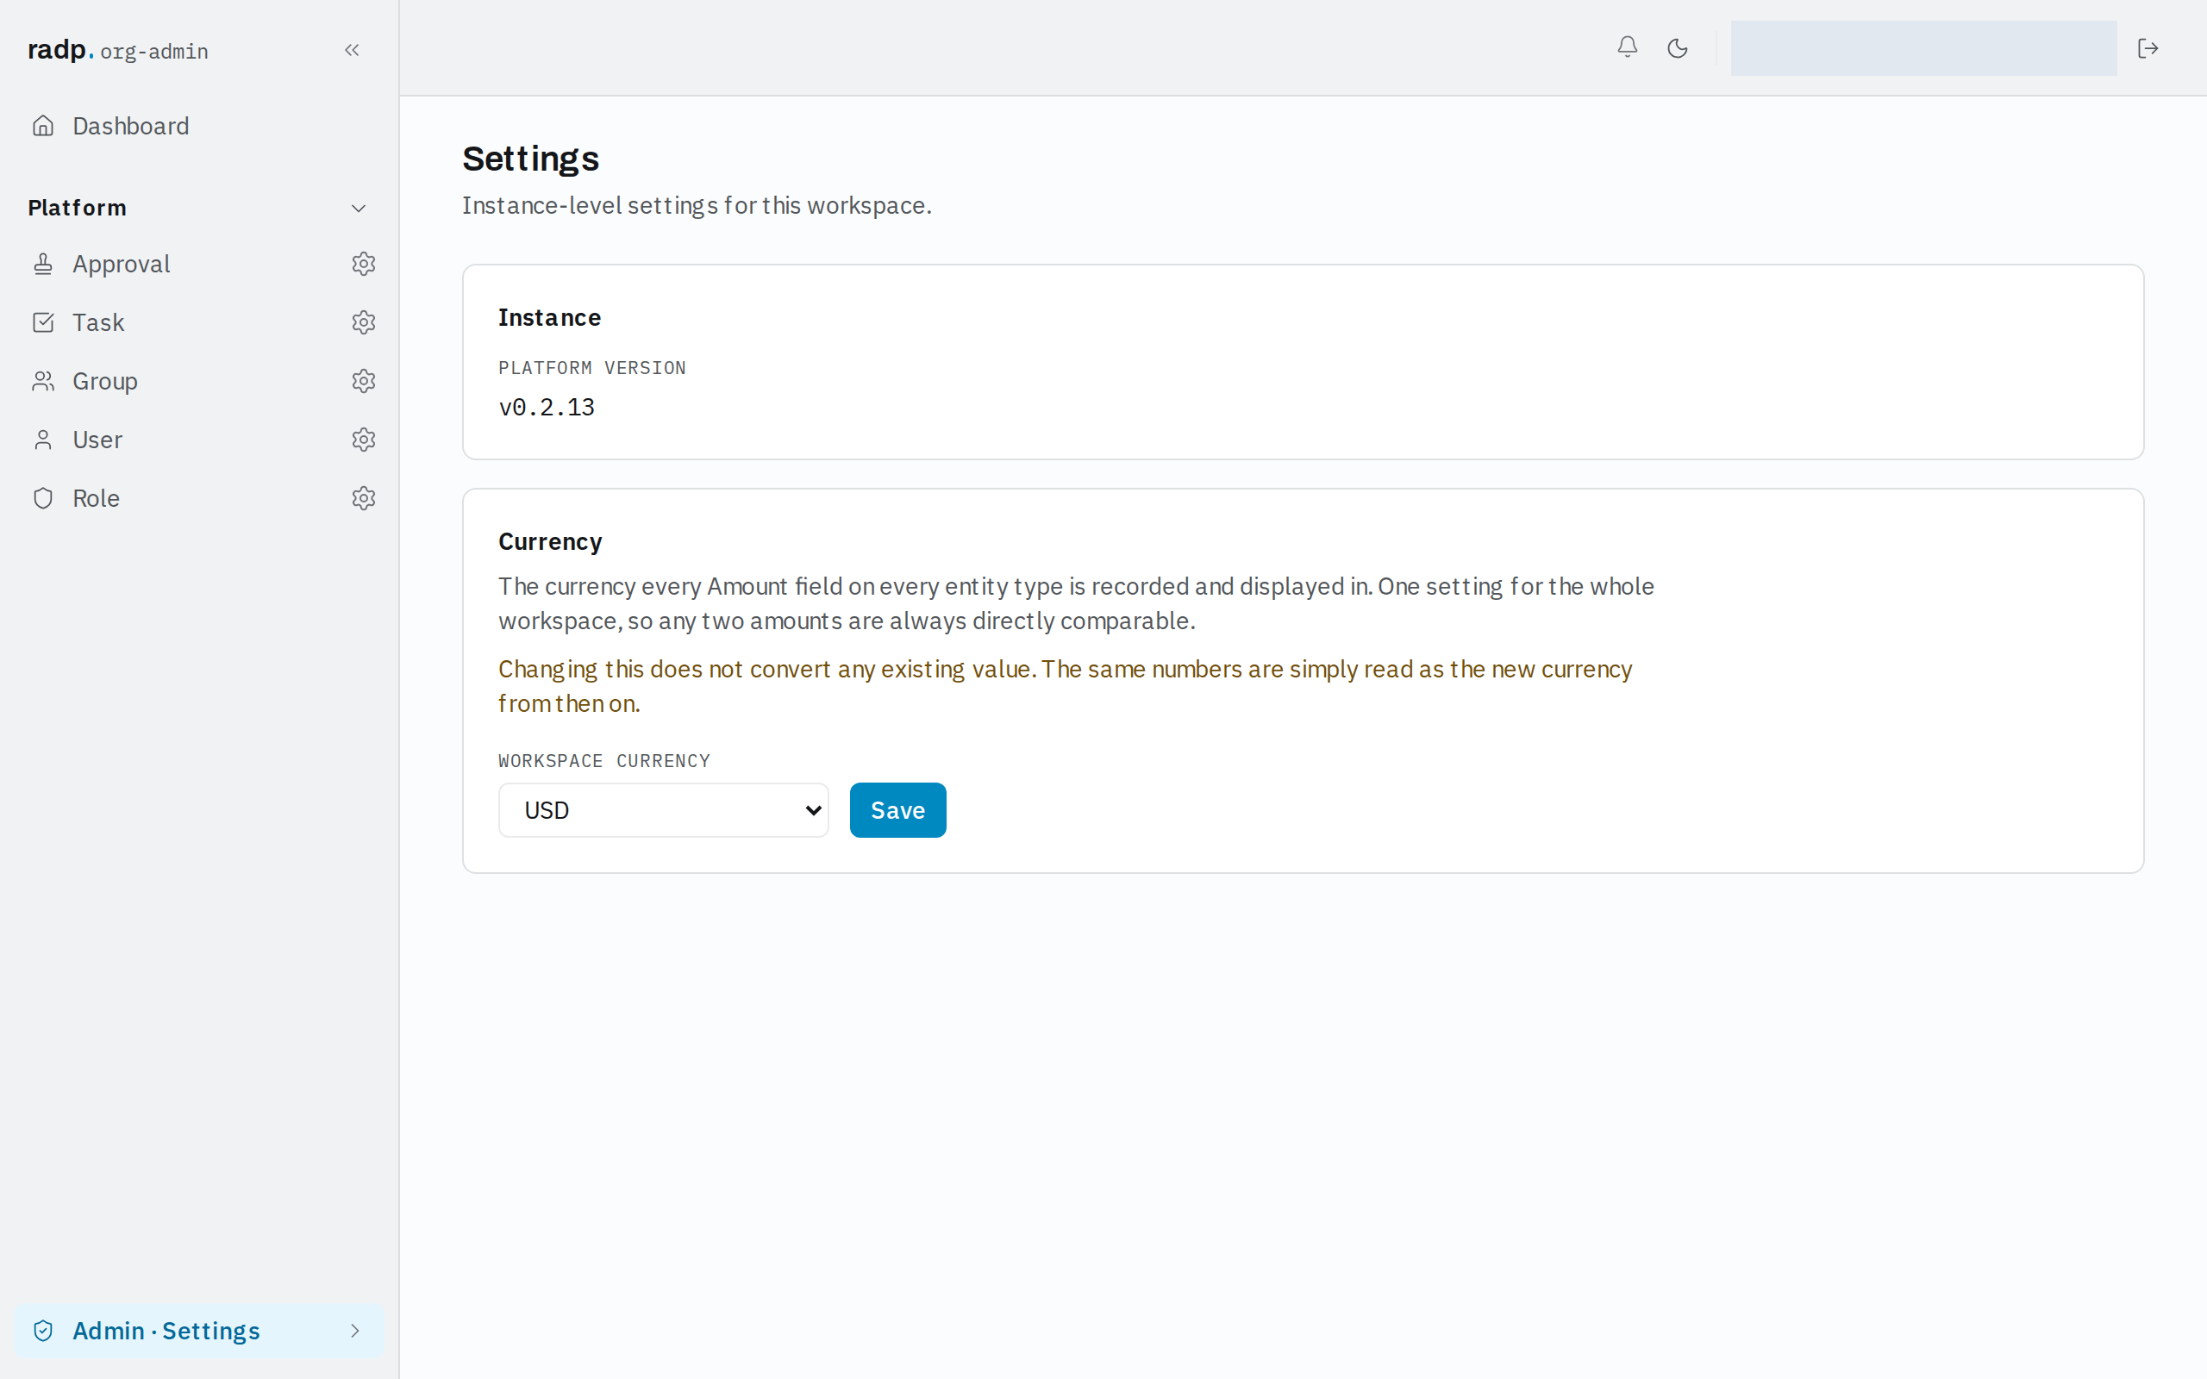Open Group settings gear
Screen dimensions: 2207x1379
coord(364,381)
